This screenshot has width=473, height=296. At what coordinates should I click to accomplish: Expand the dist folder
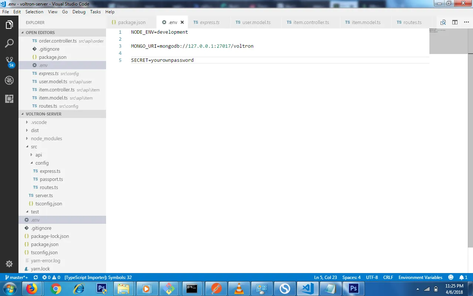pos(35,130)
